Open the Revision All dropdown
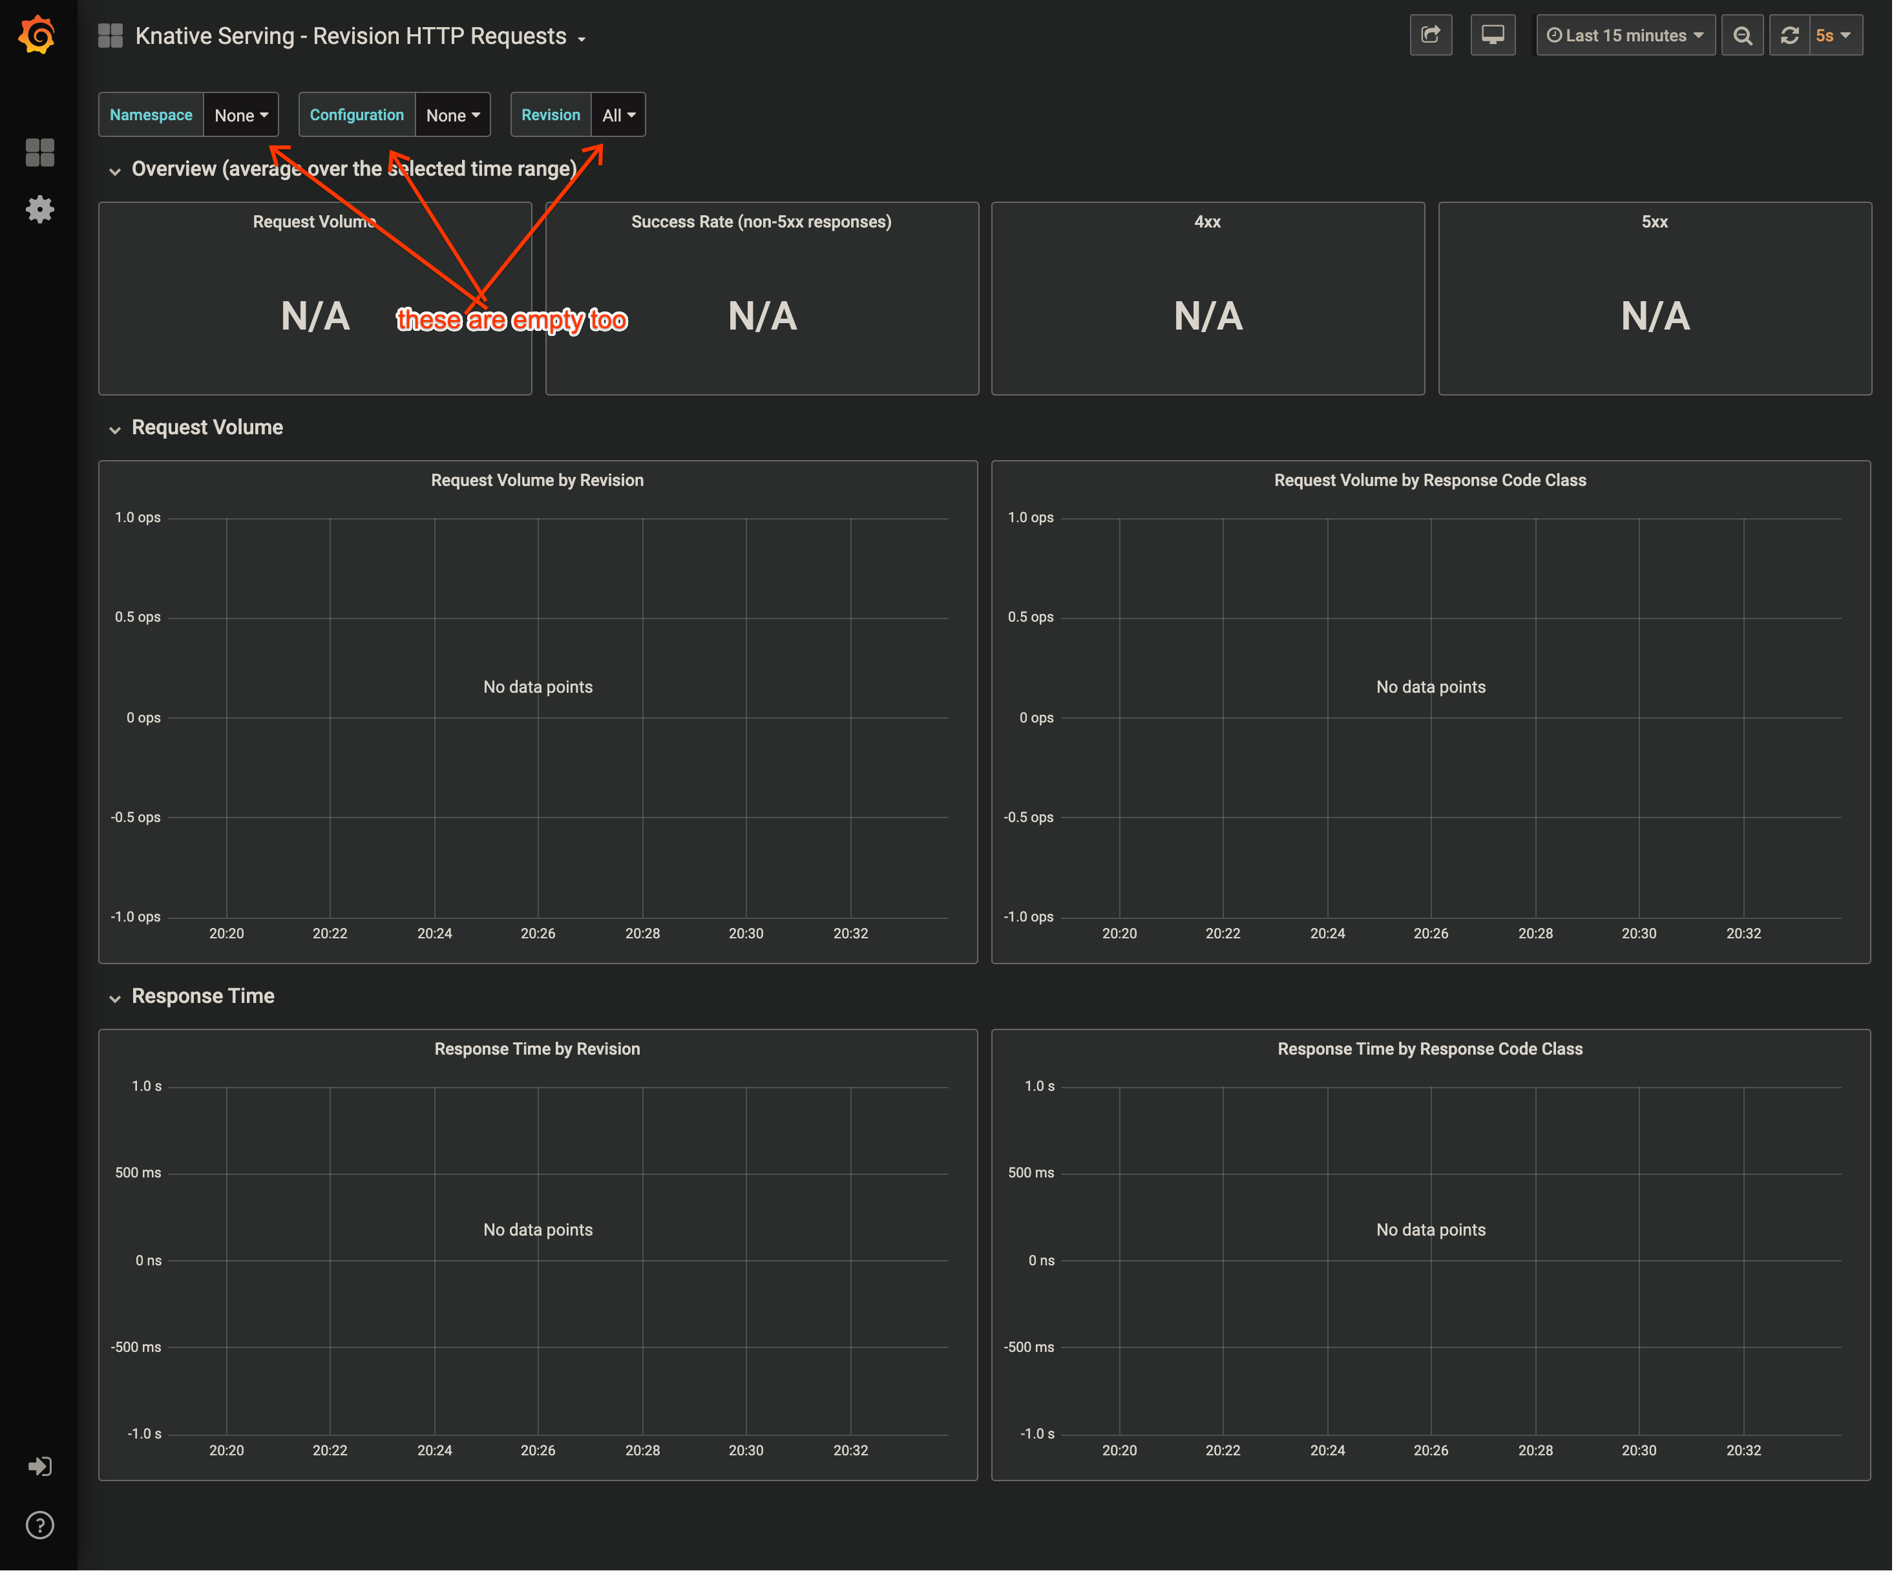The image size is (1894, 1571). tap(618, 116)
